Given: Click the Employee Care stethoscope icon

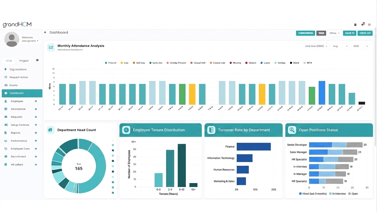Looking at the screenshot, I should tap(6, 149).
